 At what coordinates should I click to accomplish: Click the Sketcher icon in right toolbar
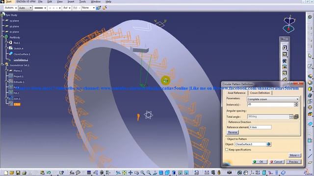tap(310, 66)
